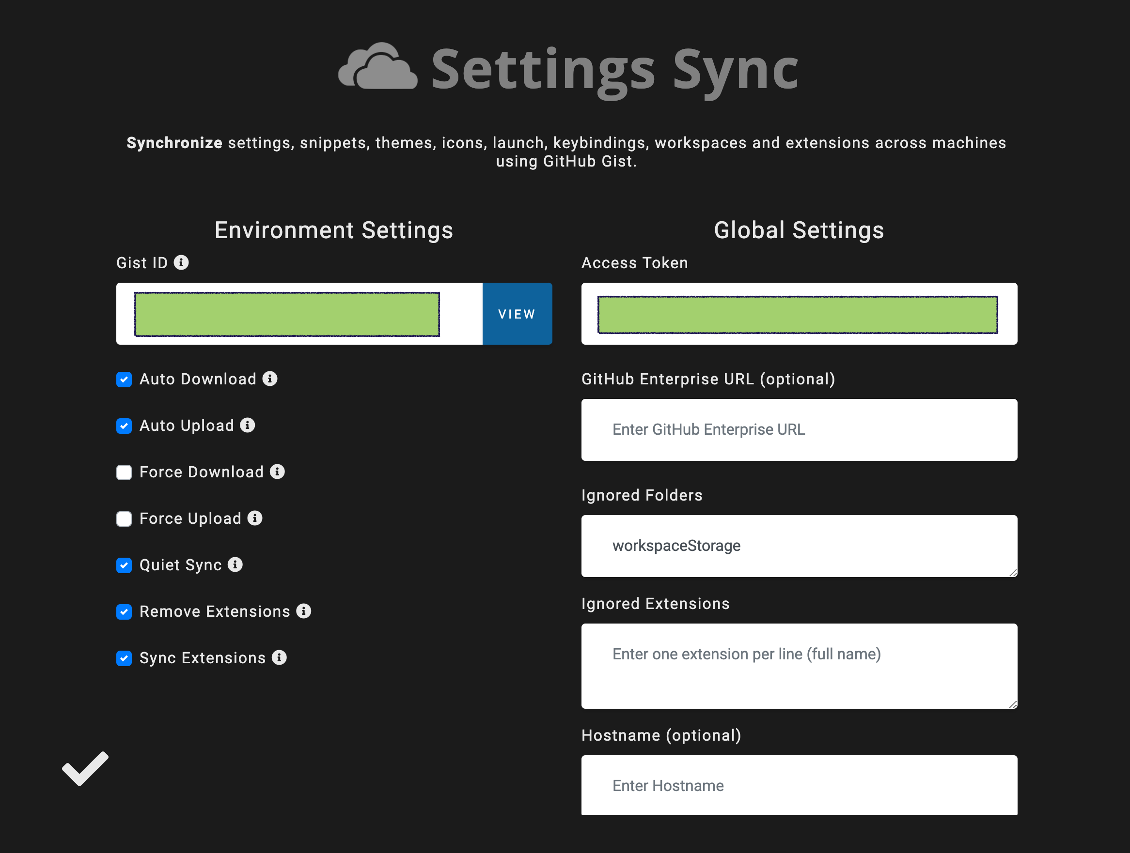This screenshot has width=1130, height=853.
Task: Click the Gist ID info icon
Action: tap(181, 262)
